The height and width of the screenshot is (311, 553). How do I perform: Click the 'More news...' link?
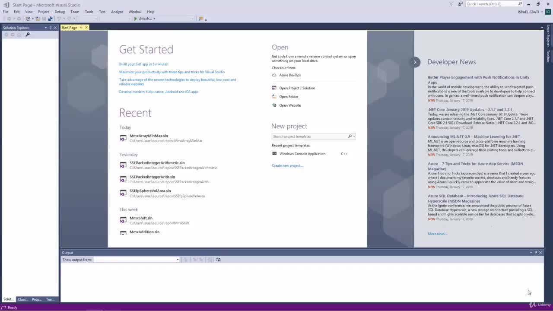438,234
